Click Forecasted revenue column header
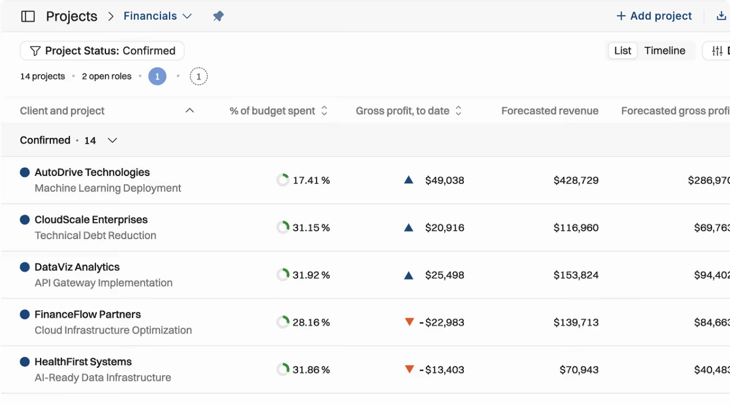Viewport: 730px width, 404px height. (x=550, y=111)
